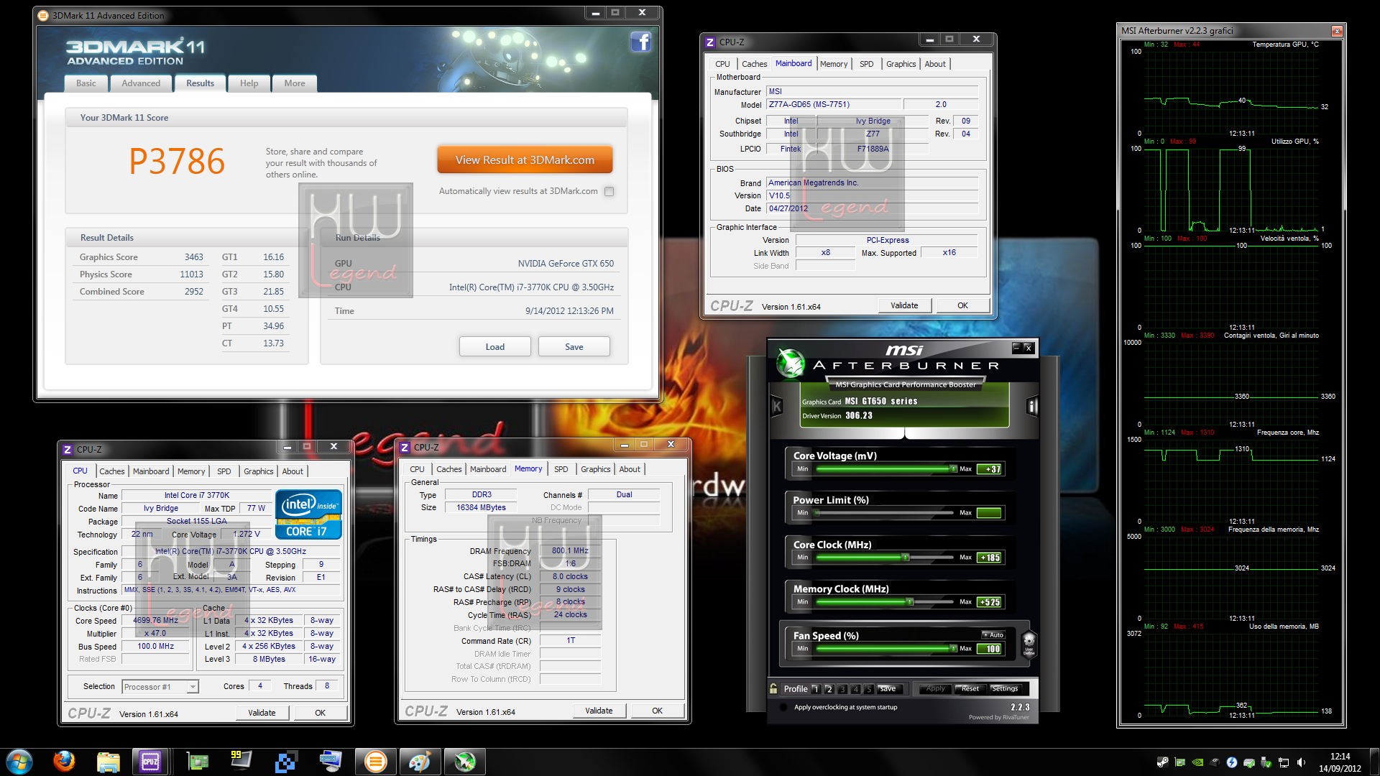
Task: Open the graphics card taskbar icon
Action: pyautogui.click(x=197, y=762)
